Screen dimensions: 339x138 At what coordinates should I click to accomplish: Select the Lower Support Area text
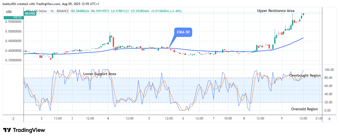[x=100, y=74]
